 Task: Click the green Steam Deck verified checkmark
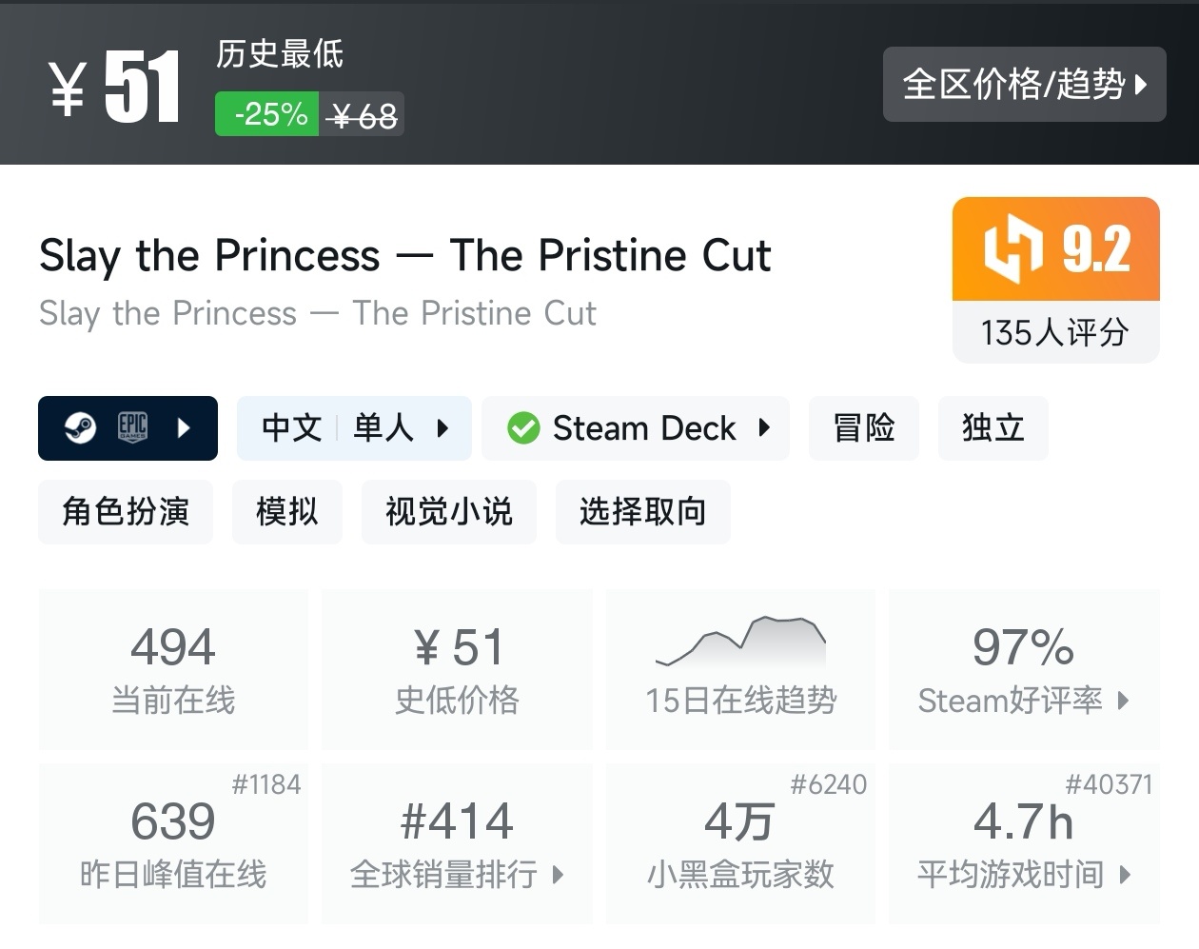(x=523, y=428)
